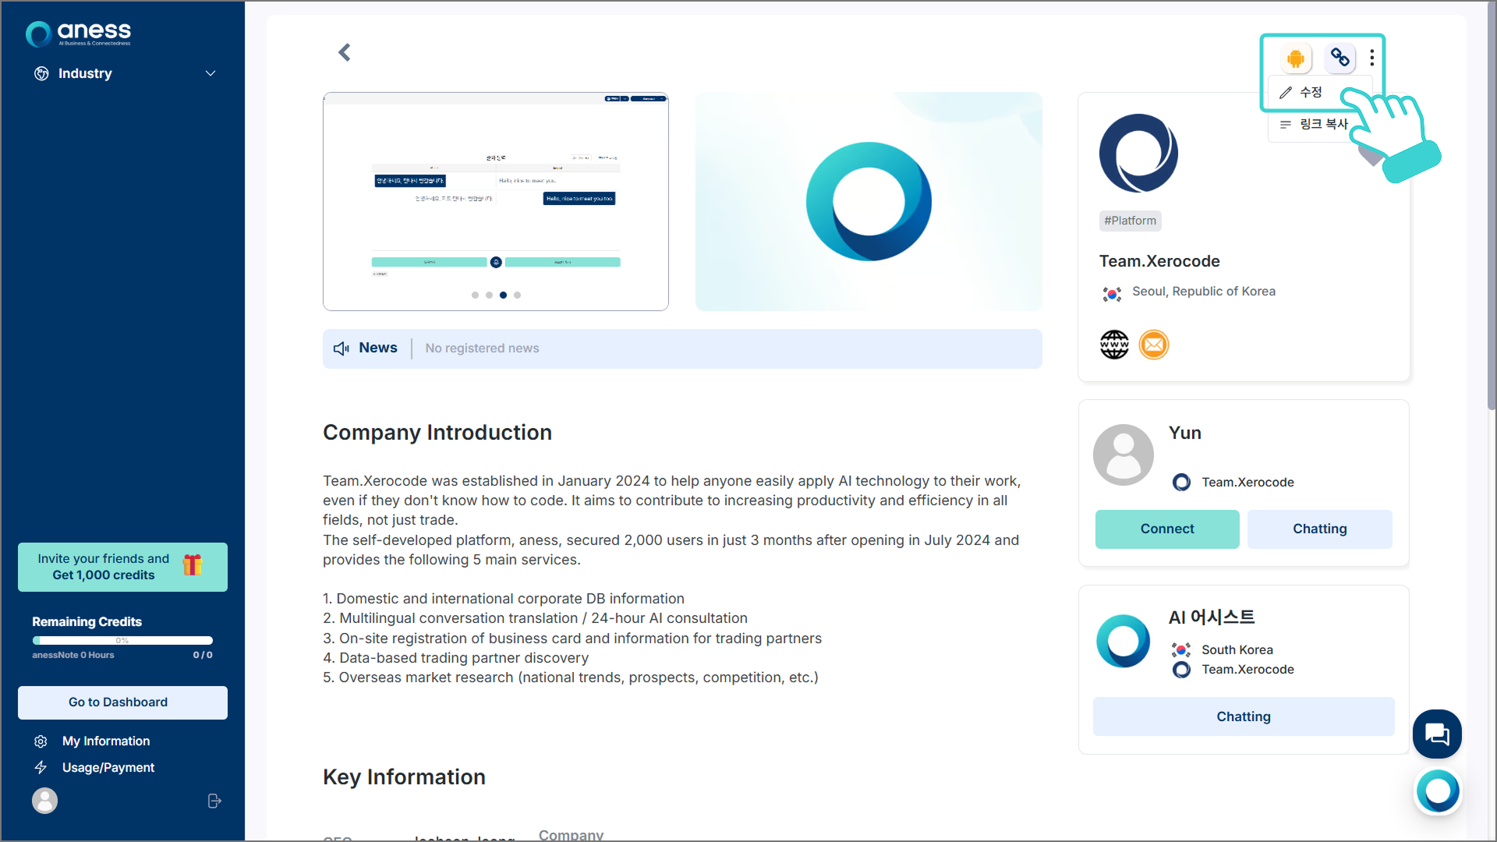Click the copy link chain icon
Viewport: 1497px width, 842px height.
[x=1340, y=58]
